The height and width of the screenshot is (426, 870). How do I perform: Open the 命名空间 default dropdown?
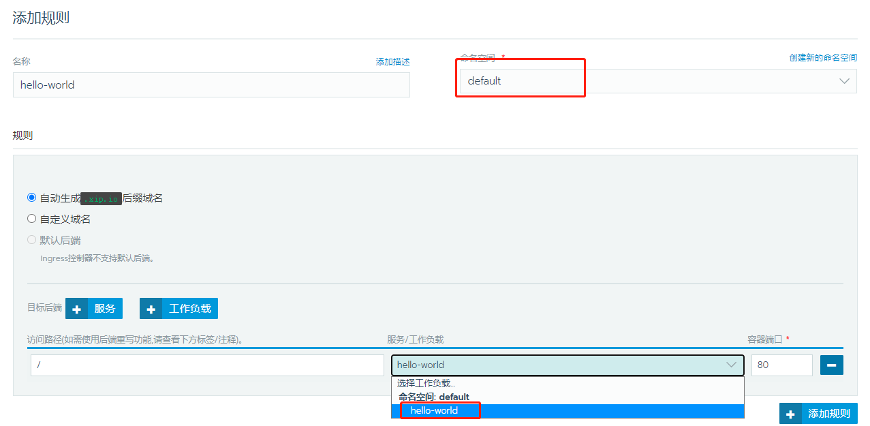(x=658, y=81)
